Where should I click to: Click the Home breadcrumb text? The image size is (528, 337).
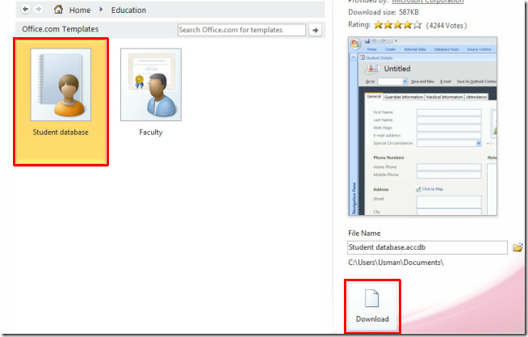80,11
